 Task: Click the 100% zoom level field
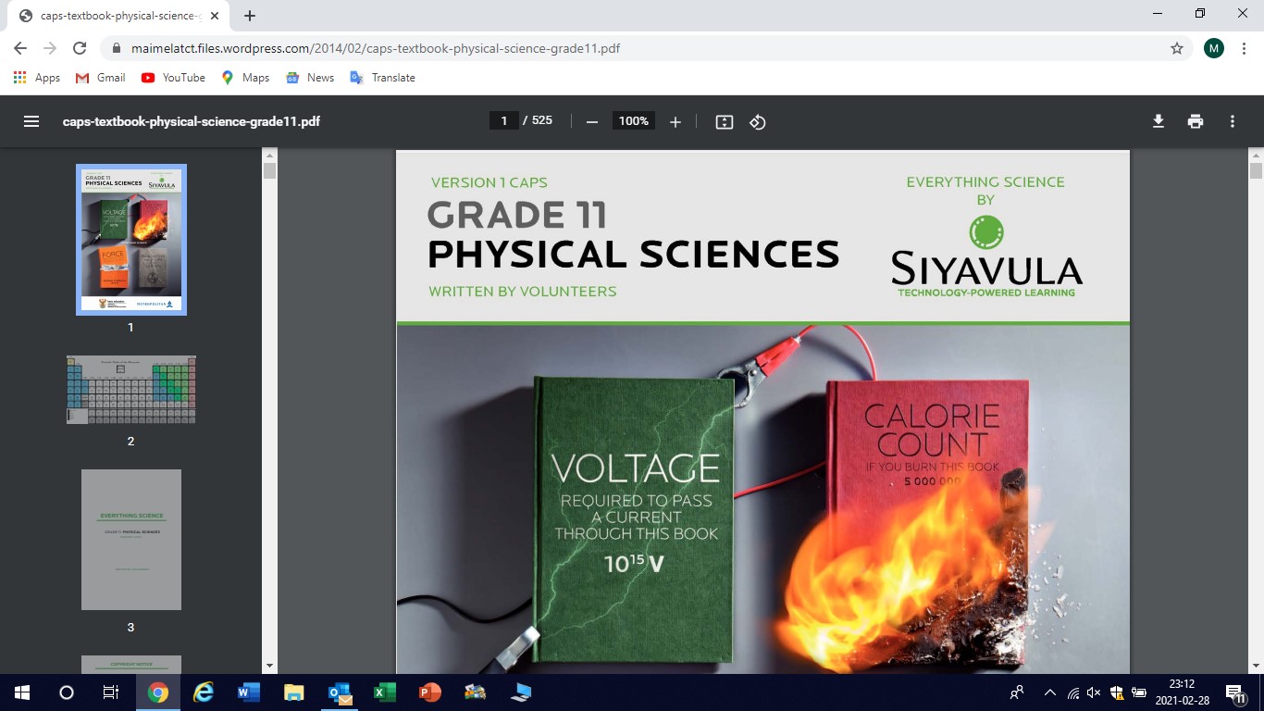coord(634,121)
